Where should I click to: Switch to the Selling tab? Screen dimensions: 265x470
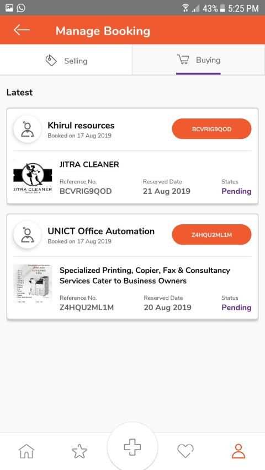point(66,61)
